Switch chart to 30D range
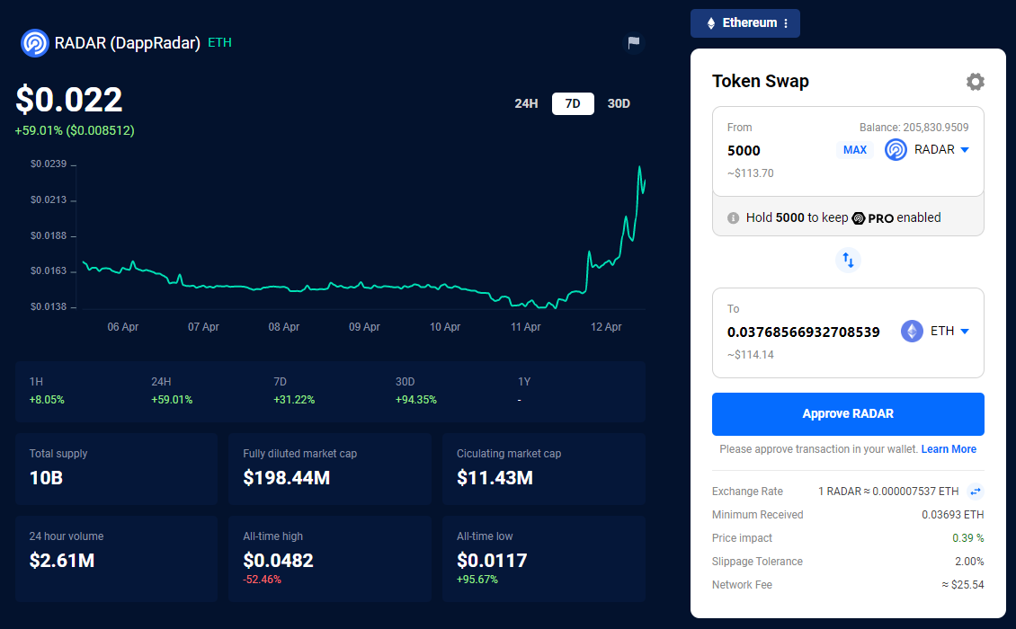 [x=619, y=103]
